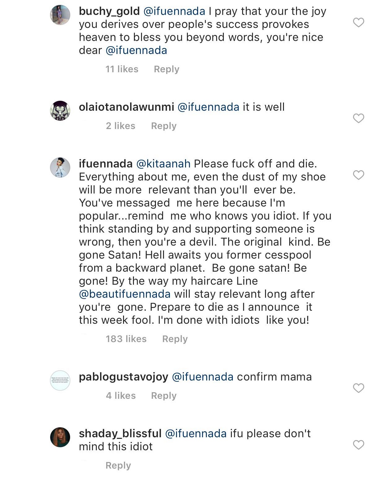Open buchy_gold's profile picture
This screenshot has width=385, height=485.
[60, 15]
